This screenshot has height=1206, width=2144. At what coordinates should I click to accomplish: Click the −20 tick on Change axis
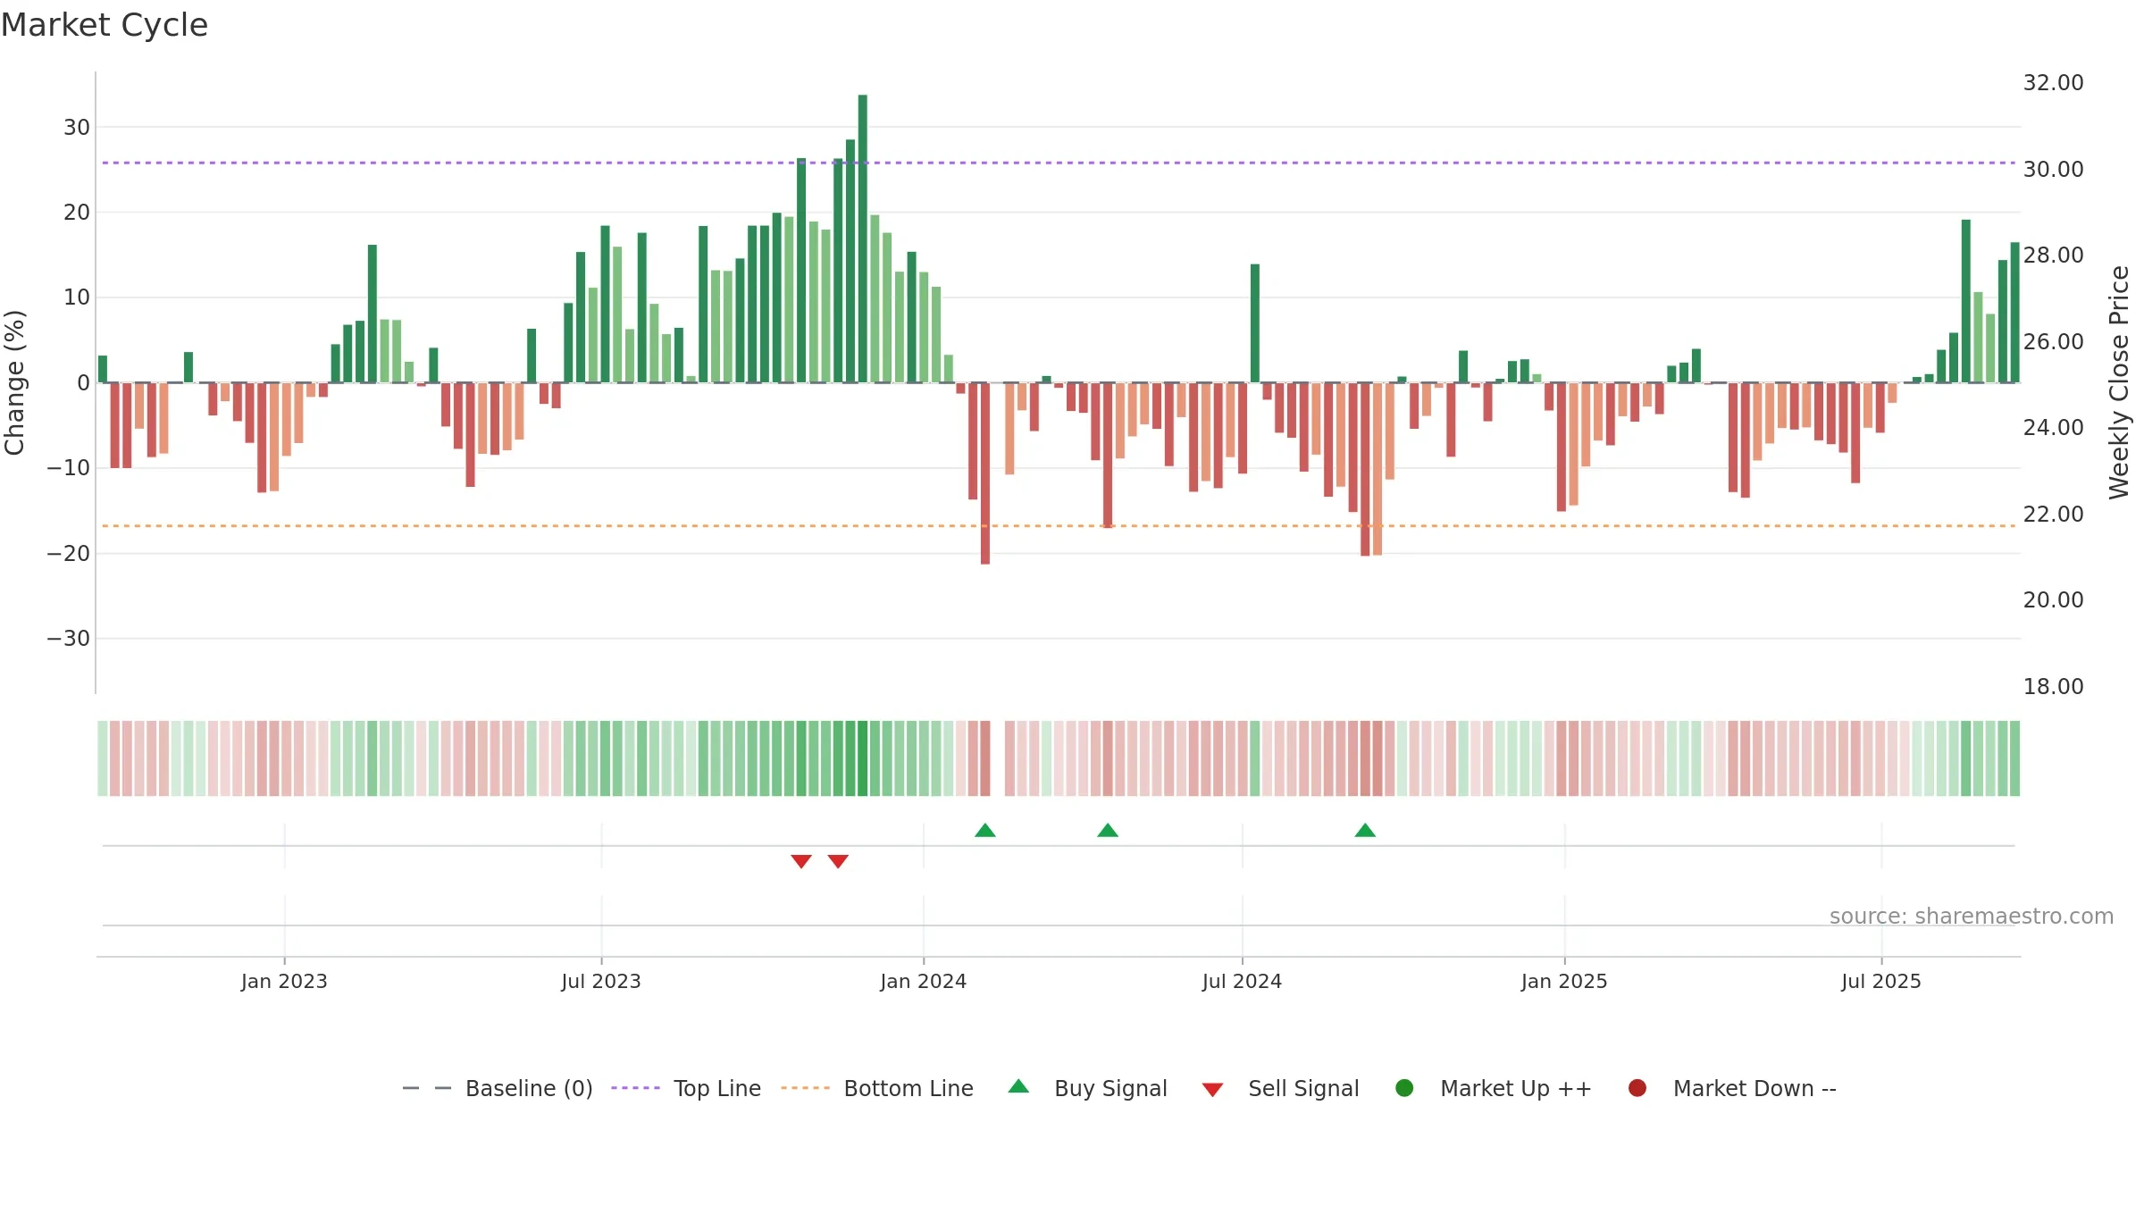[x=69, y=554]
